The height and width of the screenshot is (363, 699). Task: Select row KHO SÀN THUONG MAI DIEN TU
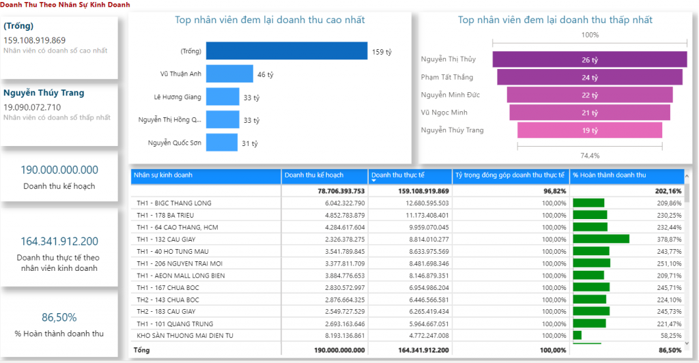pos(408,336)
